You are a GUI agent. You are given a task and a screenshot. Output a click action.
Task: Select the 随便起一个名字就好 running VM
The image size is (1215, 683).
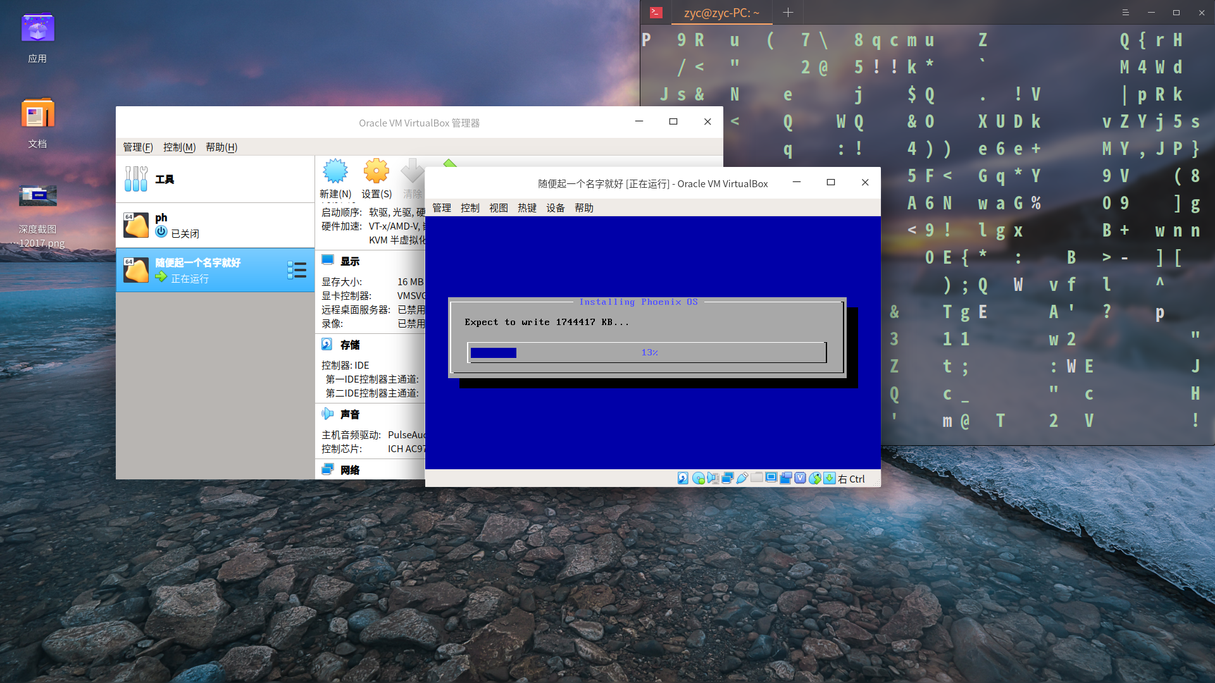coord(215,270)
